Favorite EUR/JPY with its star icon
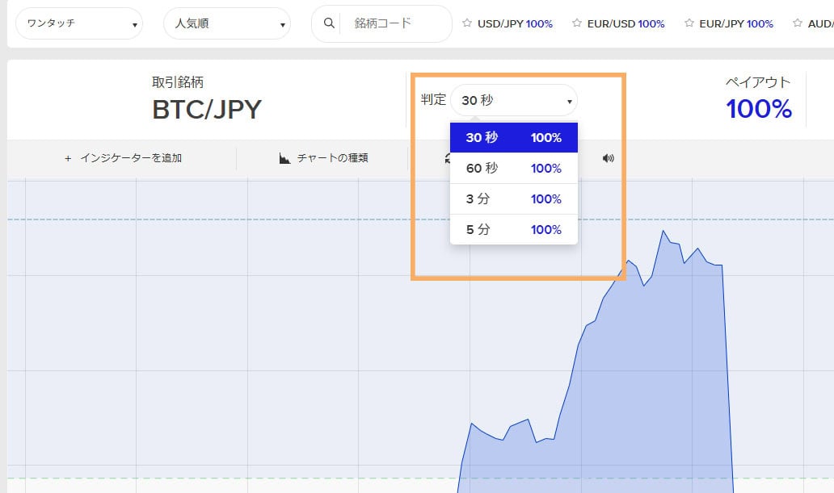 pos(689,23)
